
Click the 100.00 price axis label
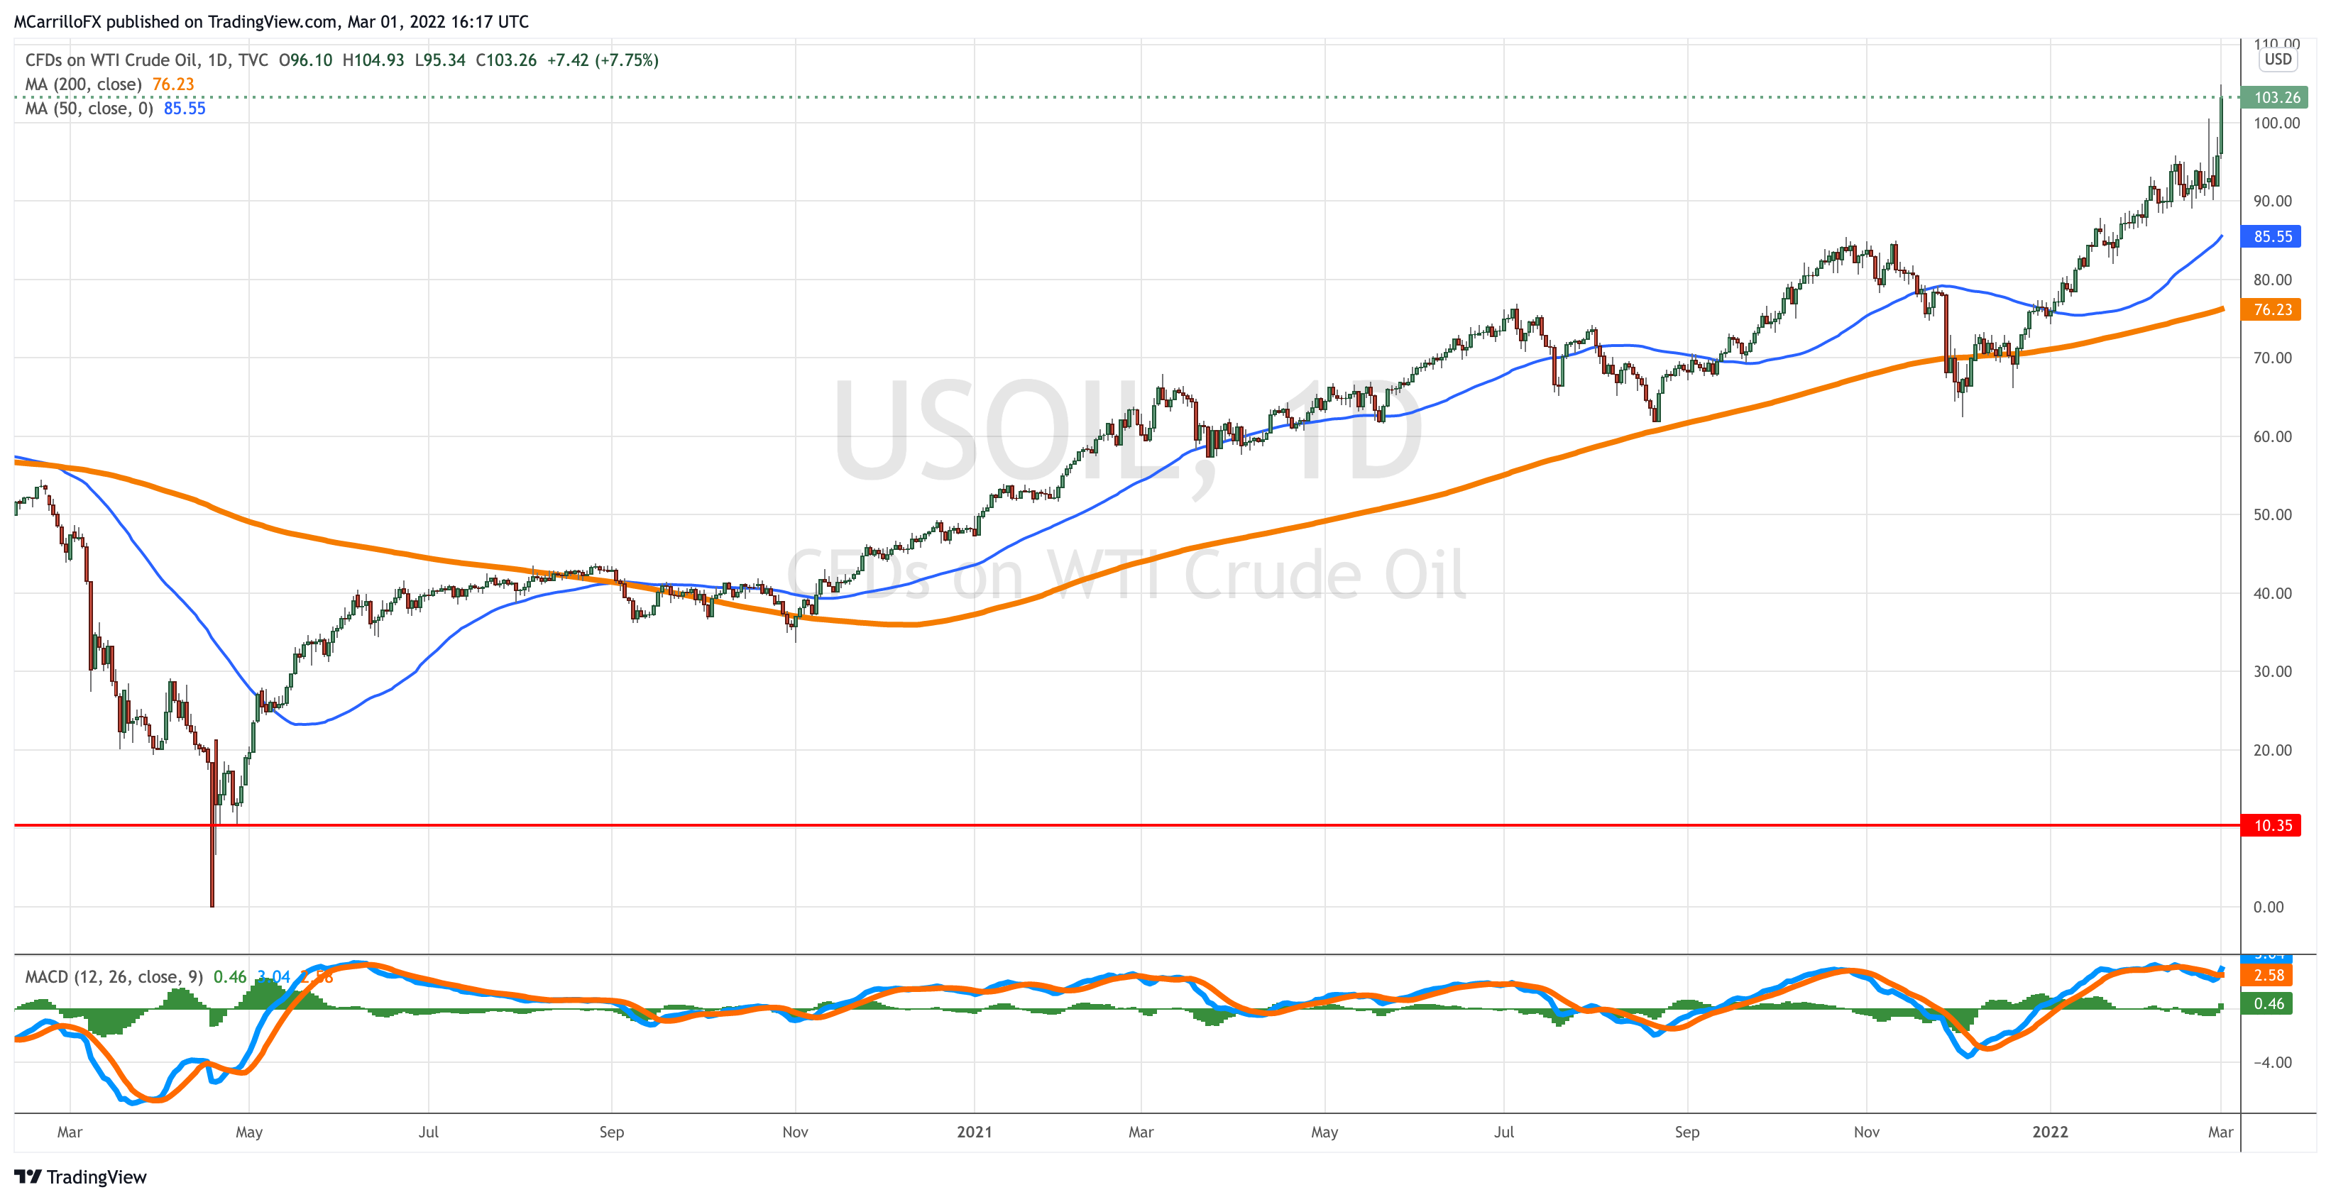pos(2276,123)
